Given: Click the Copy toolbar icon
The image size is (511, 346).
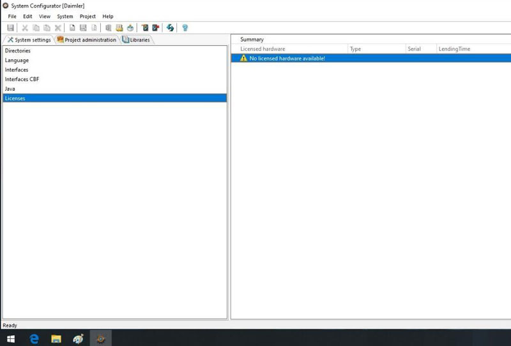Looking at the screenshot, I should (x=36, y=27).
